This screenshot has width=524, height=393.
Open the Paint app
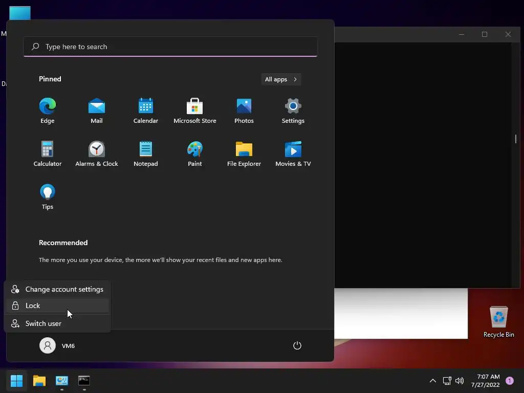(x=195, y=154)
